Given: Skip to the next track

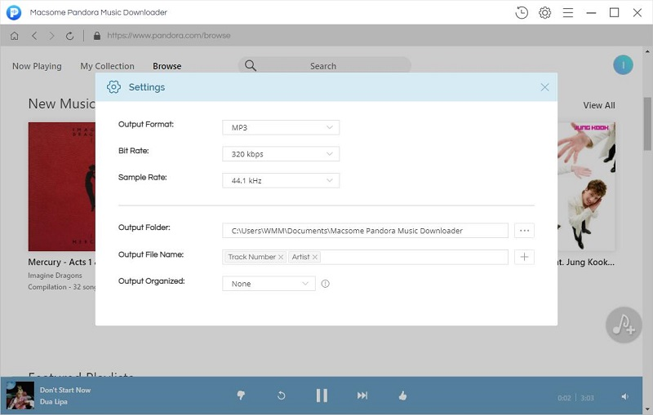Looking at the screenshot, I should pos(362,395).
